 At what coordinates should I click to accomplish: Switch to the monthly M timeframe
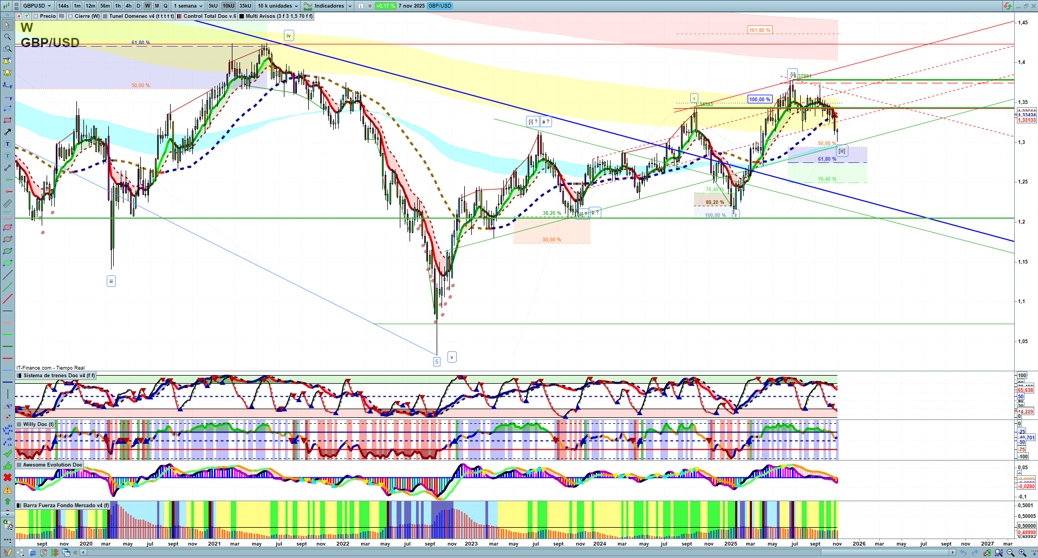(157, 6)
